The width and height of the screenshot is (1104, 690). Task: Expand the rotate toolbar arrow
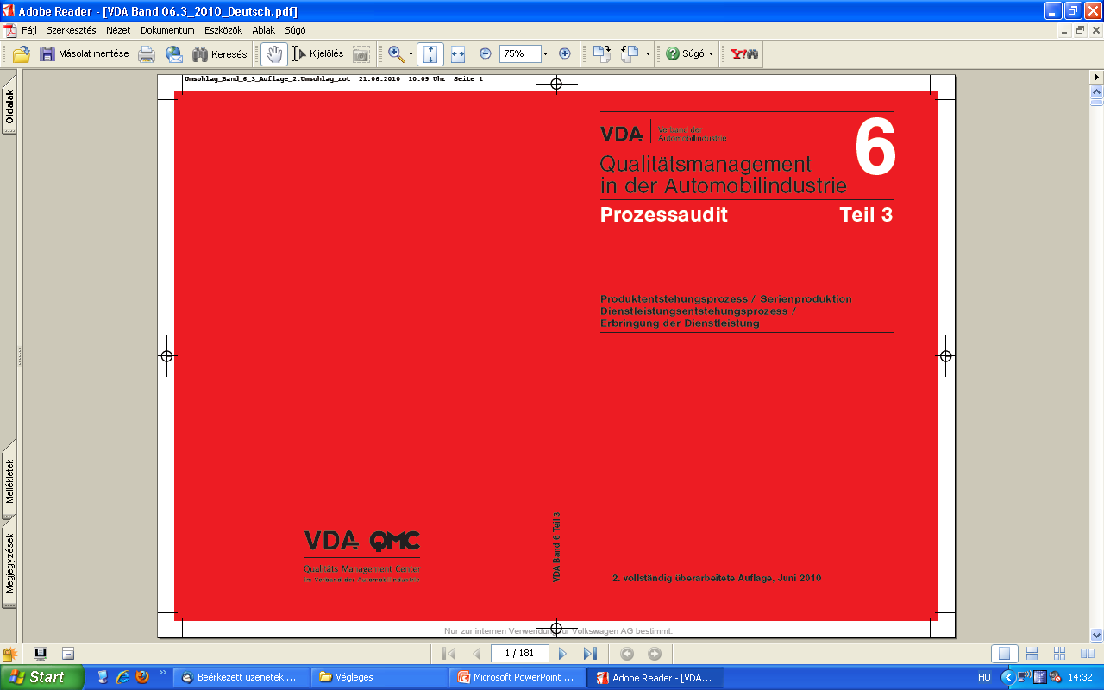pos(648,53)
